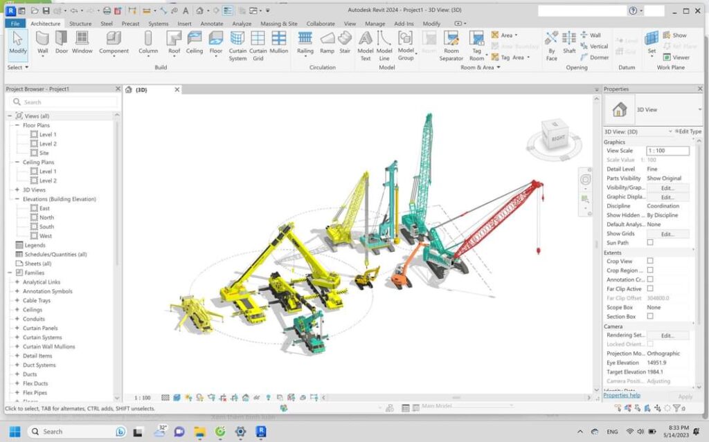Select the Wall tool

pos(42,43)
